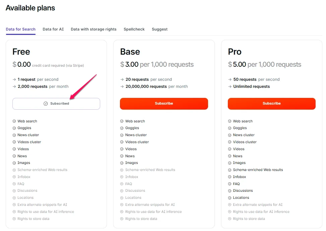
Task: Subscribe to the Base plan
Action: 164,104
